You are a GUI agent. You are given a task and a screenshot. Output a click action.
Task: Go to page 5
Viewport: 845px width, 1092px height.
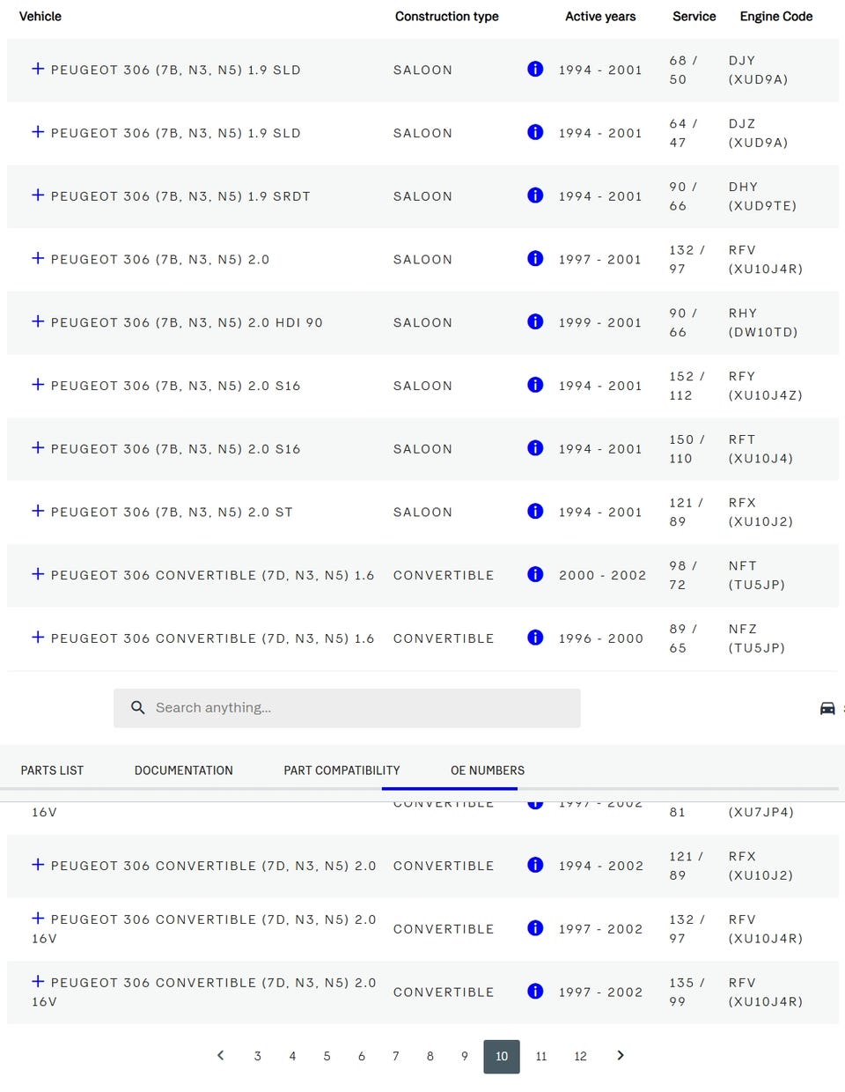point(327,1056)
